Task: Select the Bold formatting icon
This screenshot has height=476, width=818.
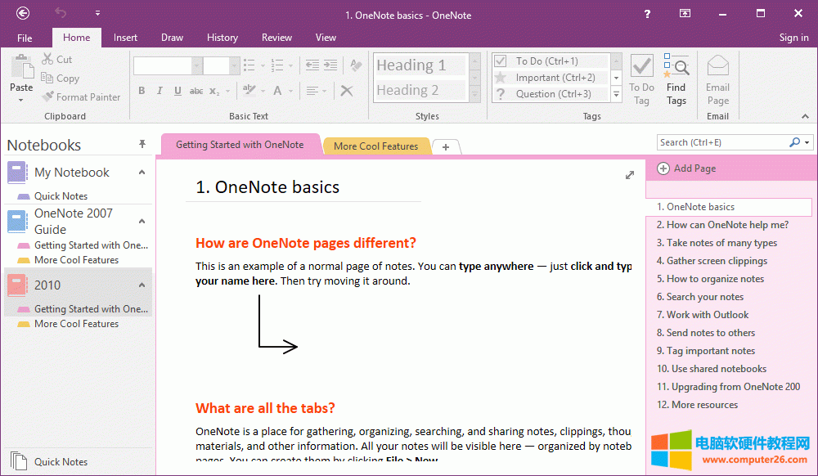Action: click(141, 91)
